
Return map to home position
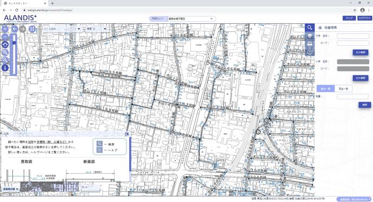5,44
